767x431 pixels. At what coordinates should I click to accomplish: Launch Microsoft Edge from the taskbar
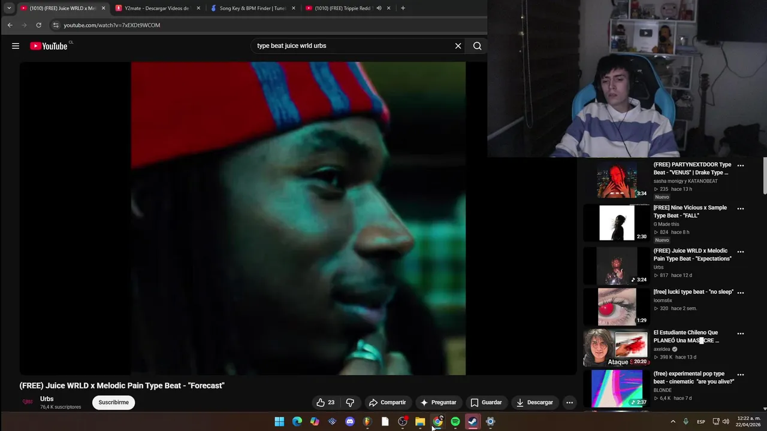[x=297, y=421]
